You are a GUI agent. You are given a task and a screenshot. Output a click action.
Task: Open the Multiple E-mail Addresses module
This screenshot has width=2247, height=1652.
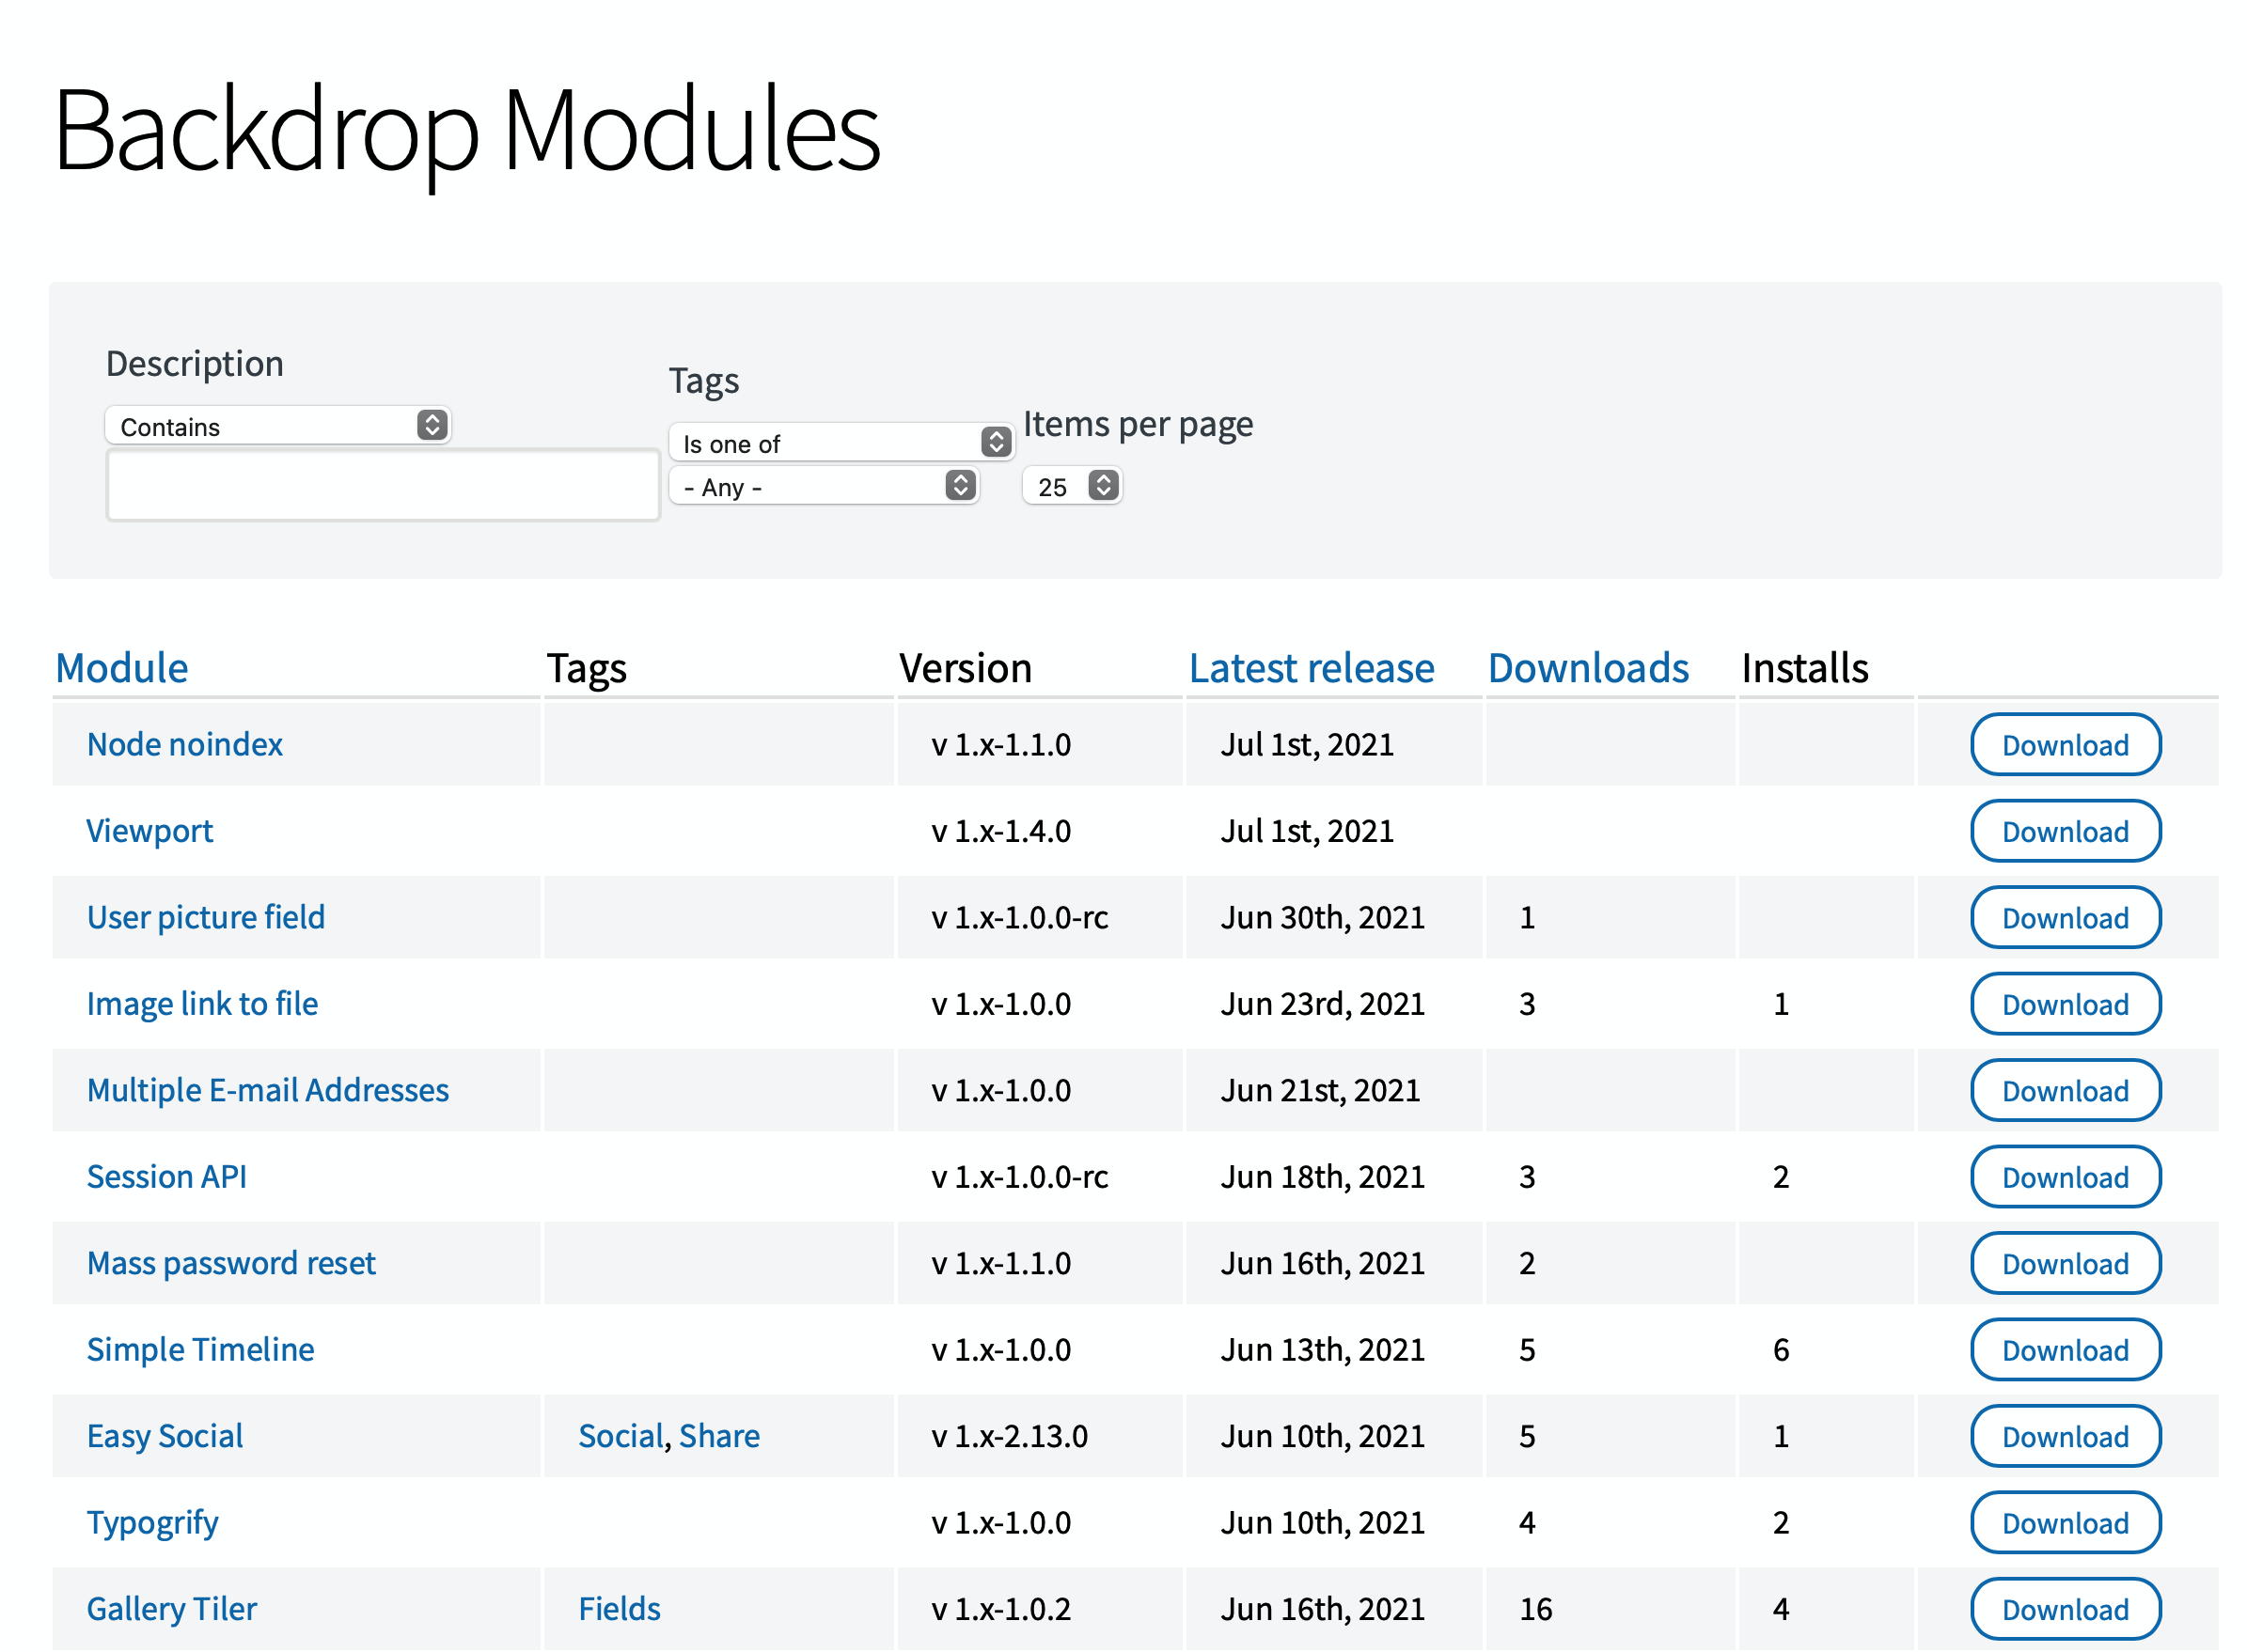267,1090
